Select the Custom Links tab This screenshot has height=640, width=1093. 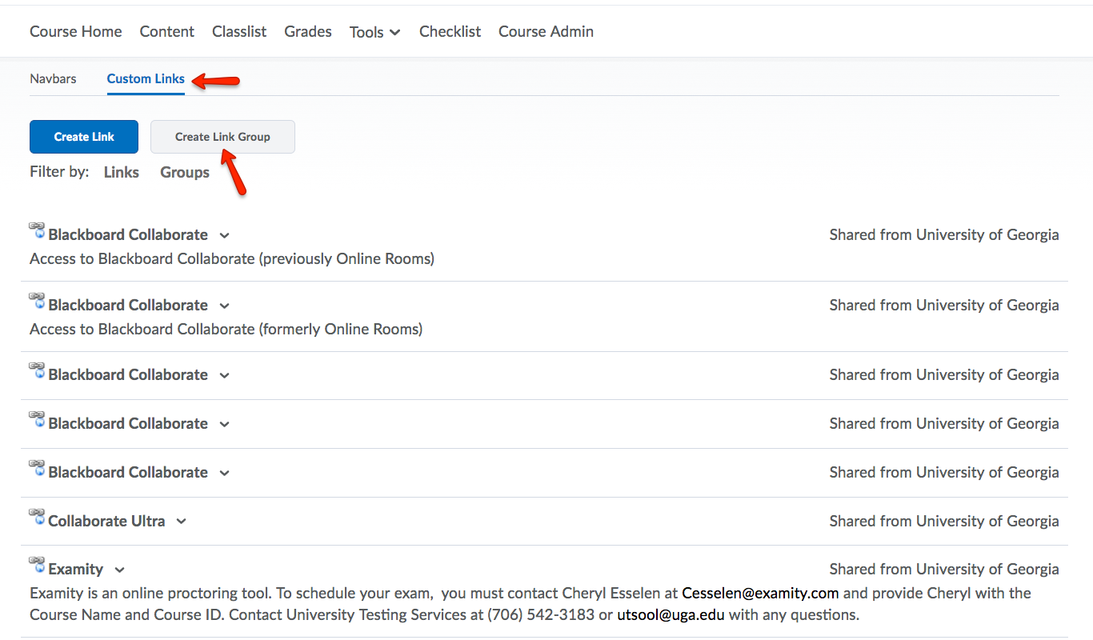click(146, 78)
